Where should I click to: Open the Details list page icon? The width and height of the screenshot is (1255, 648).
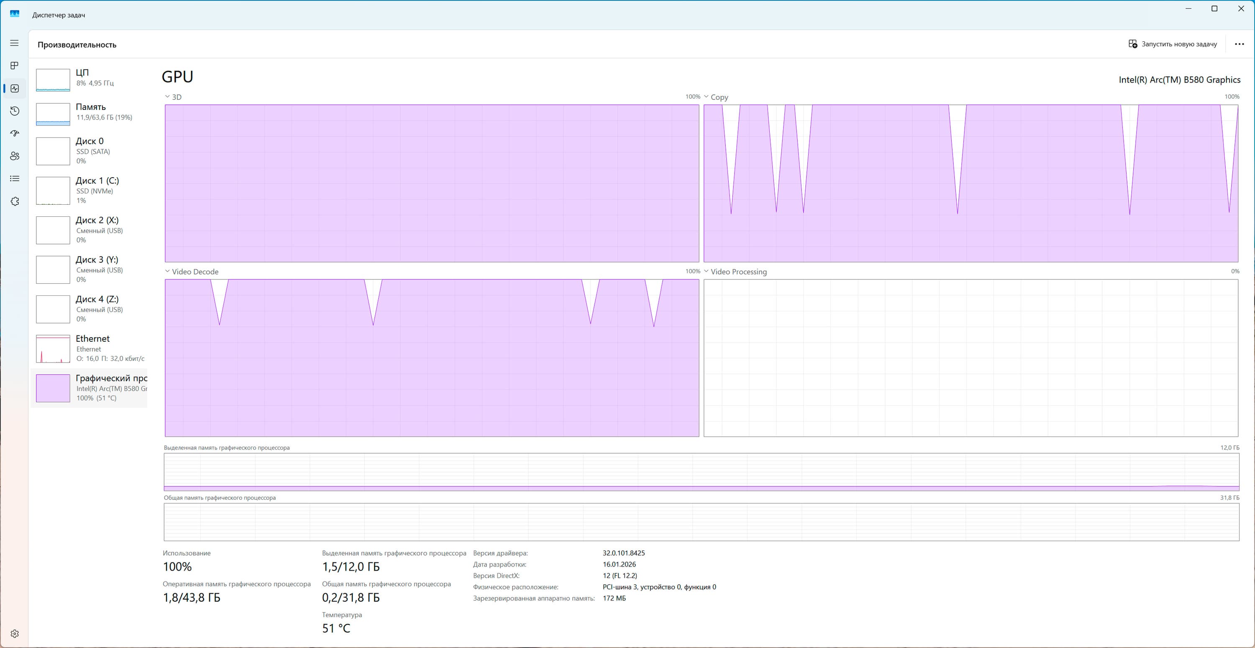[x=14, y=178]
